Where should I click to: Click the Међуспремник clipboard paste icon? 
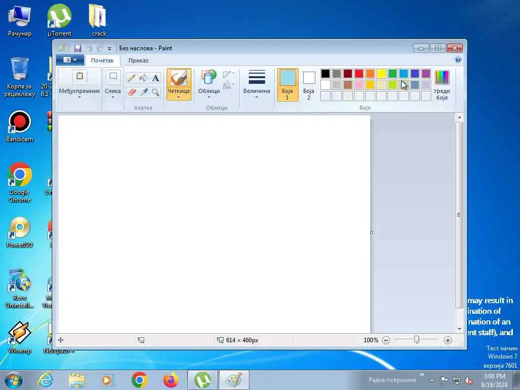coord(80,77)
